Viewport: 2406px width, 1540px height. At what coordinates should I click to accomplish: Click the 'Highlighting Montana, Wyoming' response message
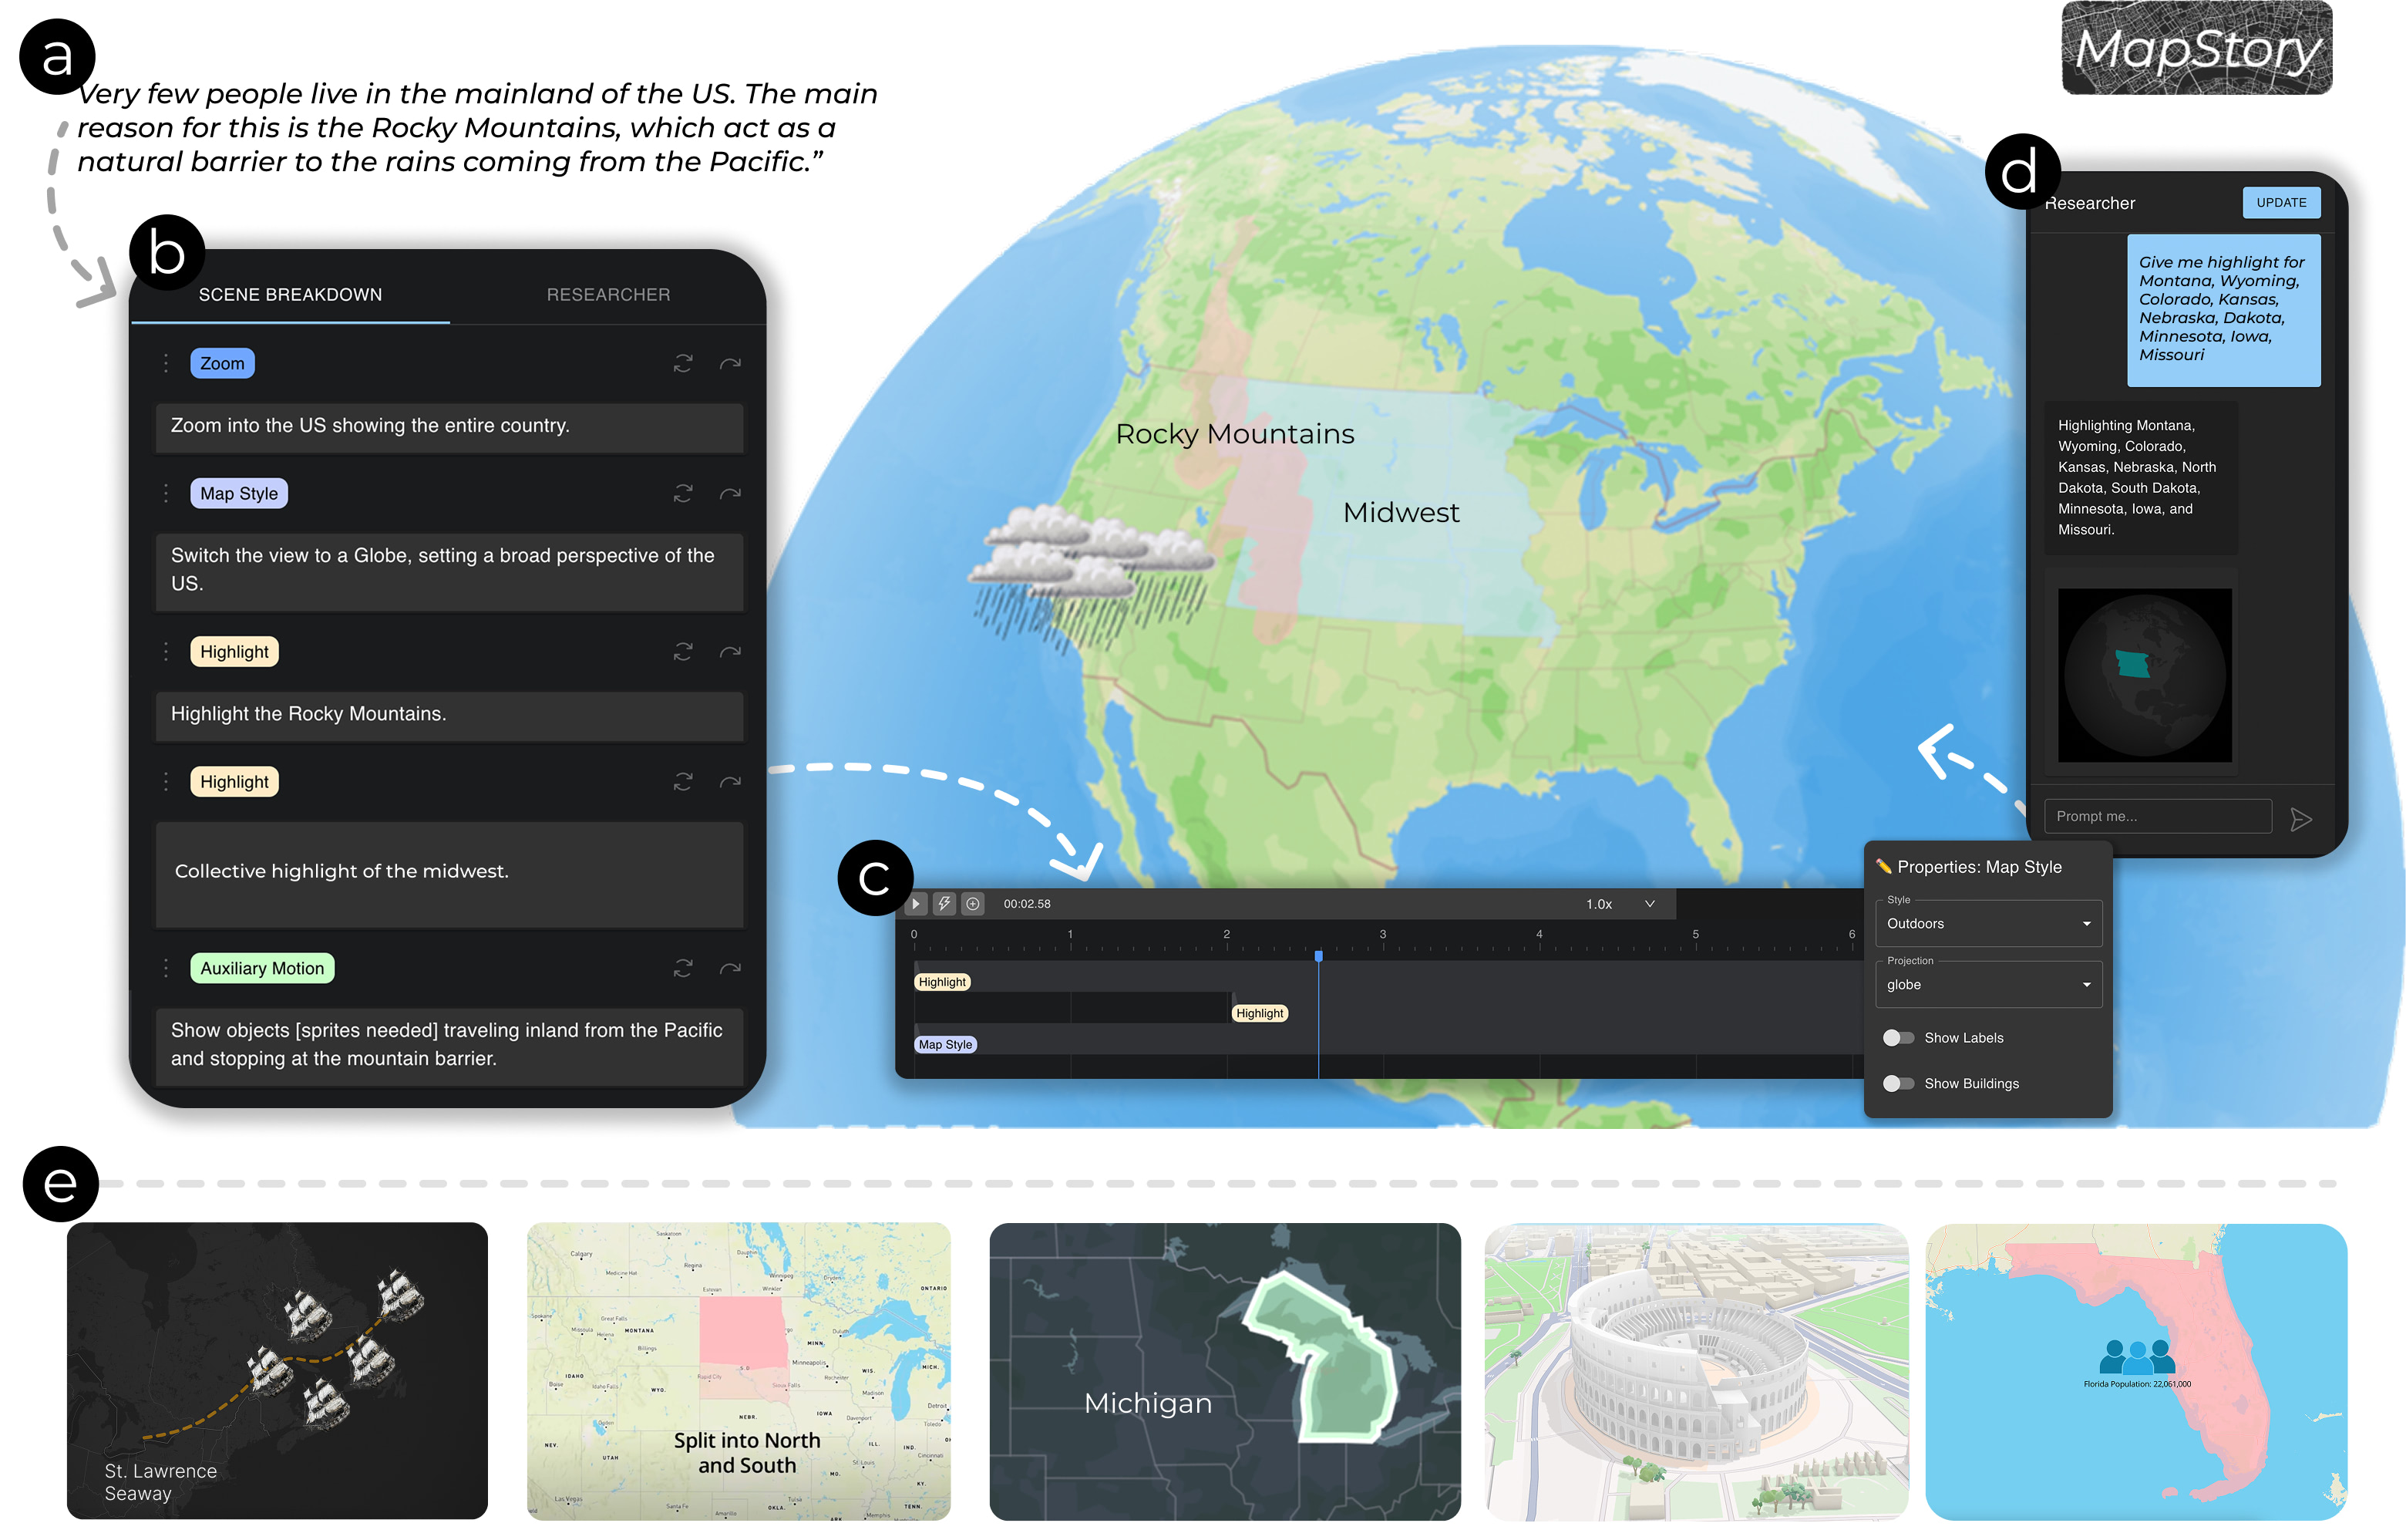(2141, 478)
